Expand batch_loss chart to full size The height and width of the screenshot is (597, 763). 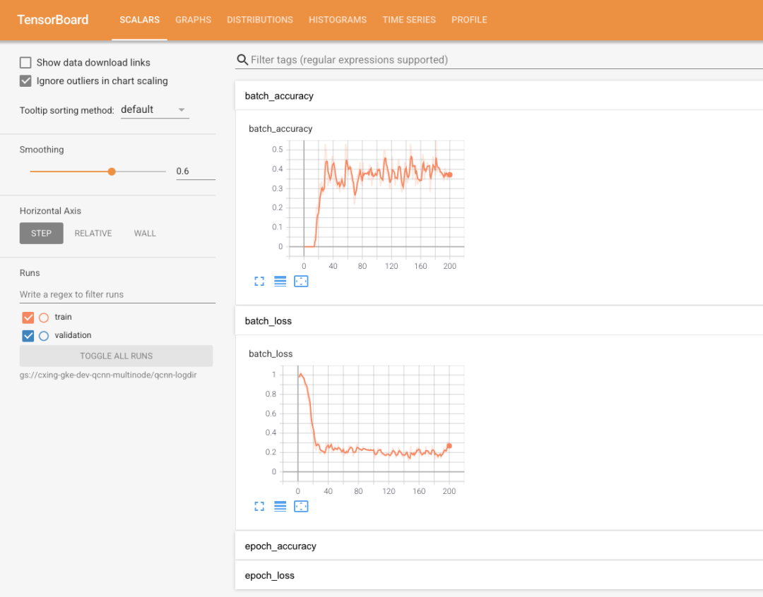(x=259, y=506)
